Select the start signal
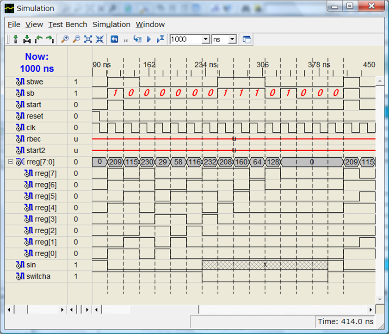The image size is (389, 334). tap(34, 105)
